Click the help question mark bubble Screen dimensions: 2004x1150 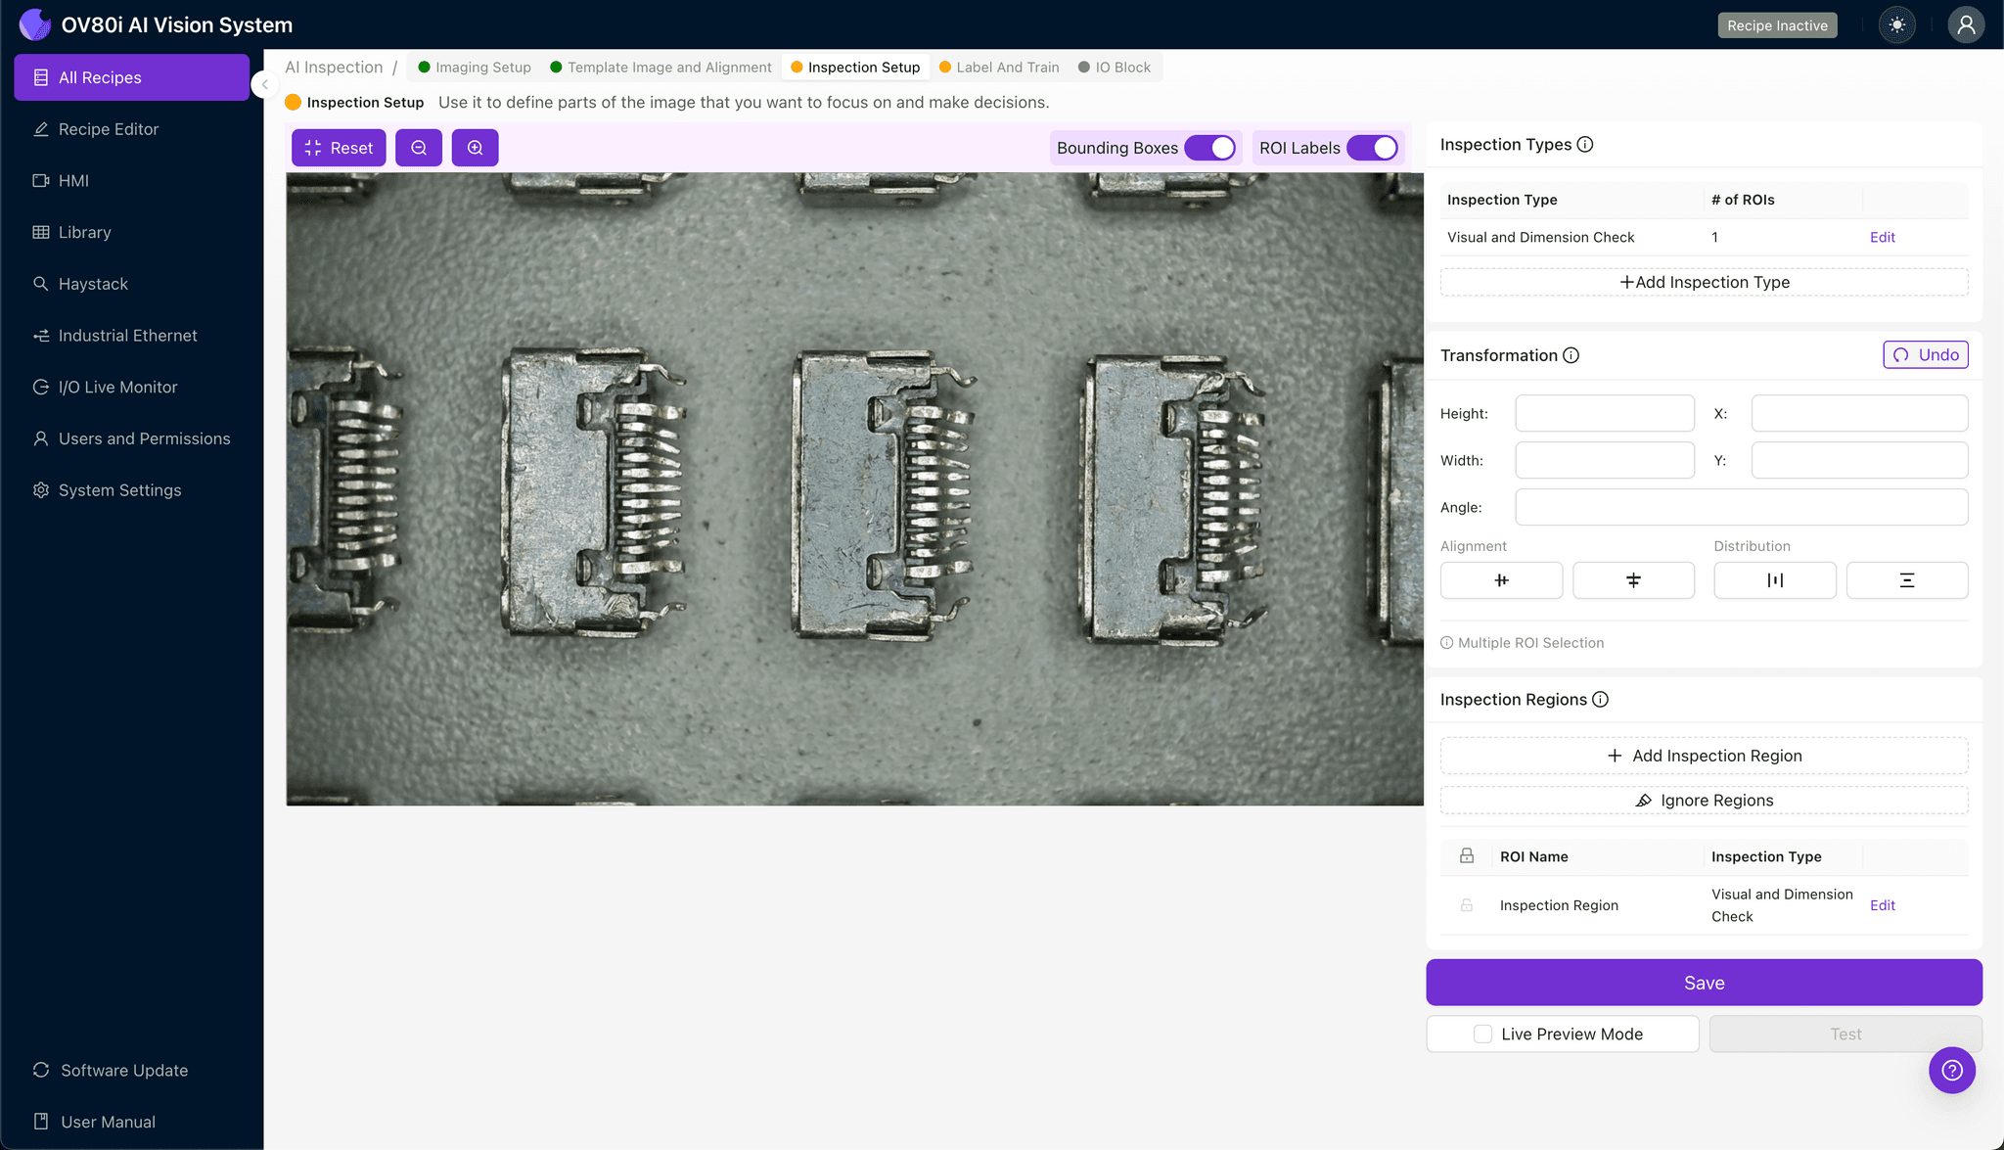(1951, 1070)
